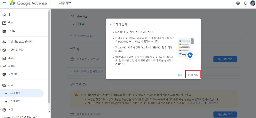Click 양식 시작 in the dialog

click(x=193, y=75)
